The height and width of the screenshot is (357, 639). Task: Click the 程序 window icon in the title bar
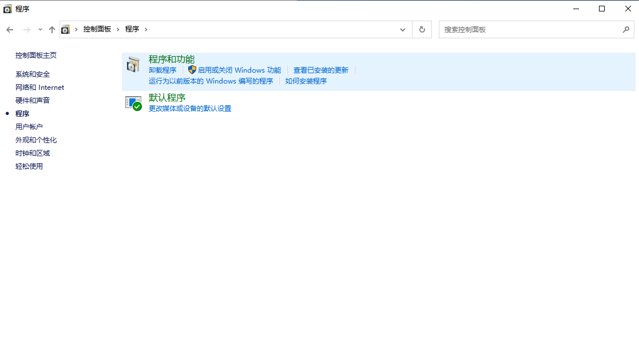(x=7, y=8)
